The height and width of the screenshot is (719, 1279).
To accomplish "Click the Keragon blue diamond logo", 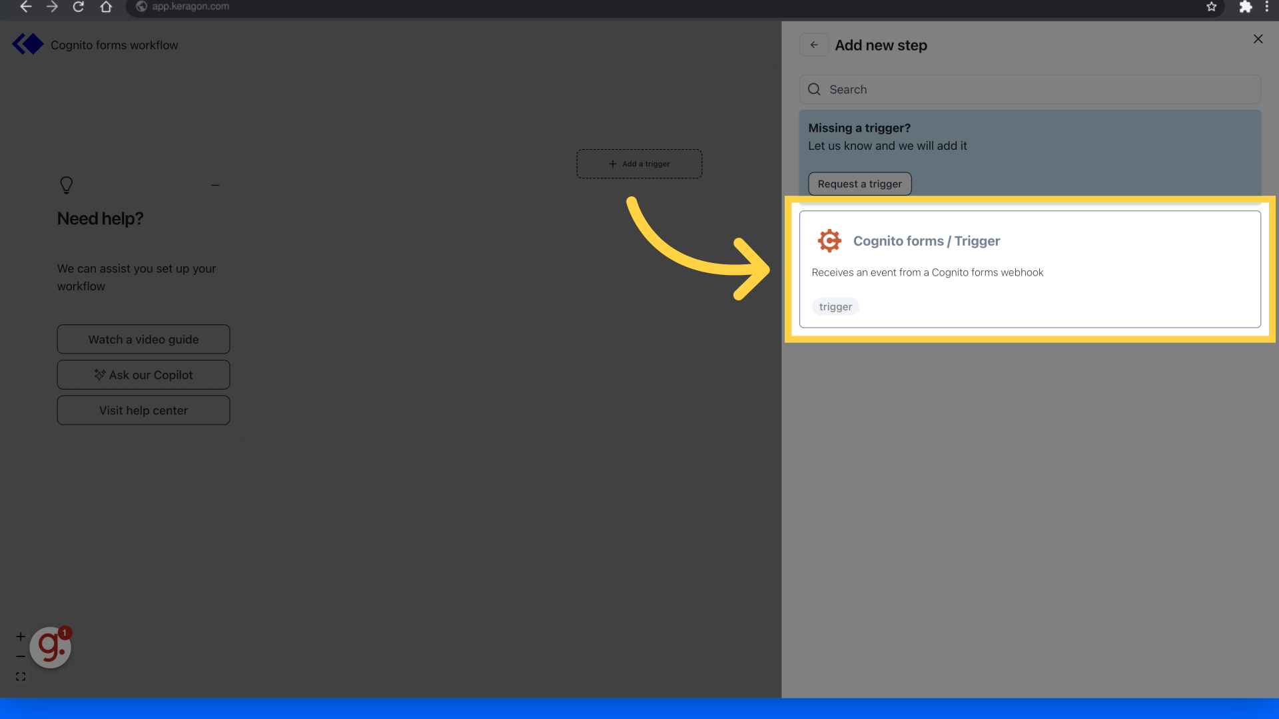I will pos(27,44).
